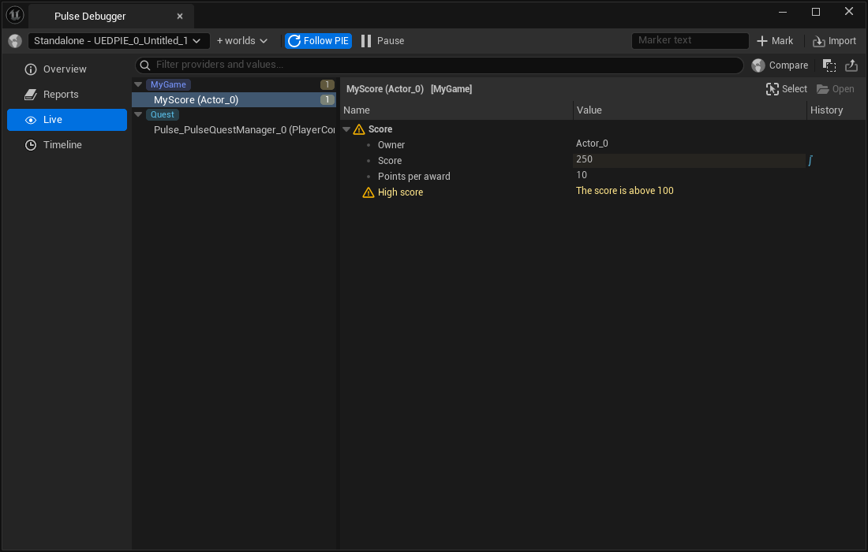The width and height of the screenshot is (868, 552).
Task: Click the history graph icon for Score row
Action: [x=810, y=160]
